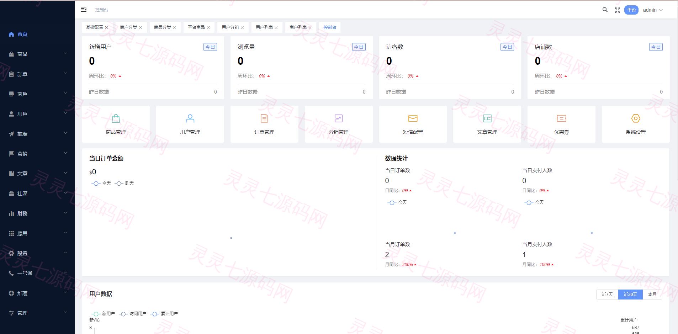The width and height of the screenshot is (678, 334).
Task: Switch to the 用户列表 tab
Action: (264, 27)
